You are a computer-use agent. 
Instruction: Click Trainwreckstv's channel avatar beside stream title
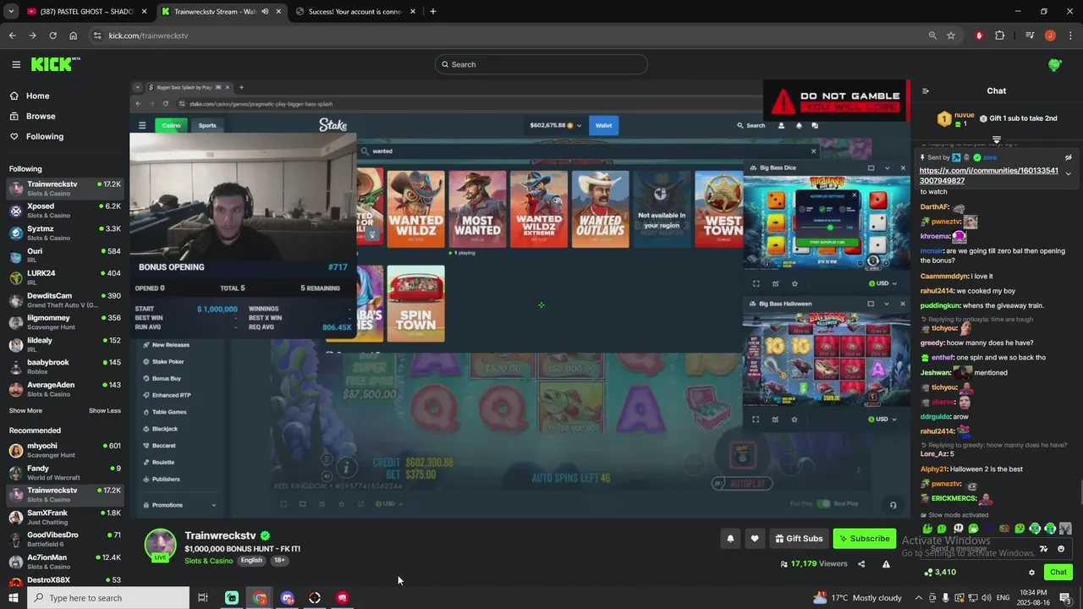160,545
